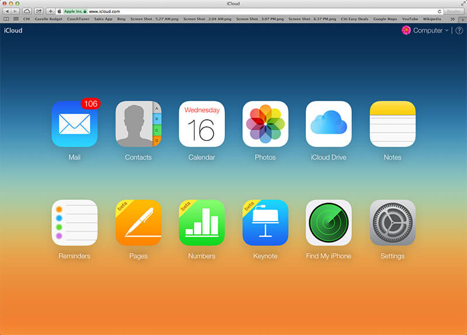Open the Citi Easy Deals bookmark

click(x=354, y=19)
